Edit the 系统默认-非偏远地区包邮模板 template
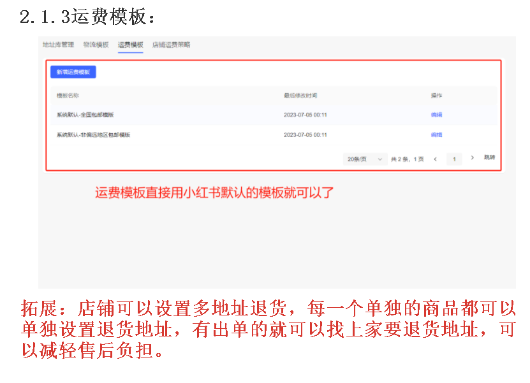The image size is (530, 383). click(x=436, y=135)
